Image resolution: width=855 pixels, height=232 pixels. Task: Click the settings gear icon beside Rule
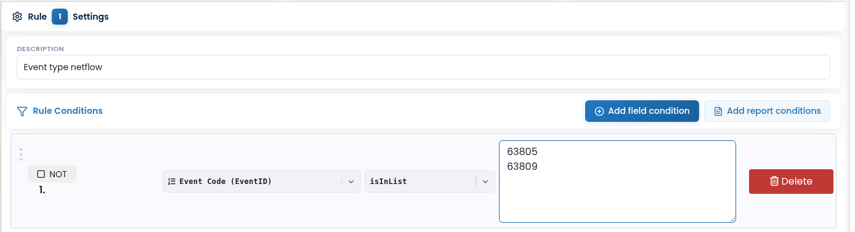point(17,17)
